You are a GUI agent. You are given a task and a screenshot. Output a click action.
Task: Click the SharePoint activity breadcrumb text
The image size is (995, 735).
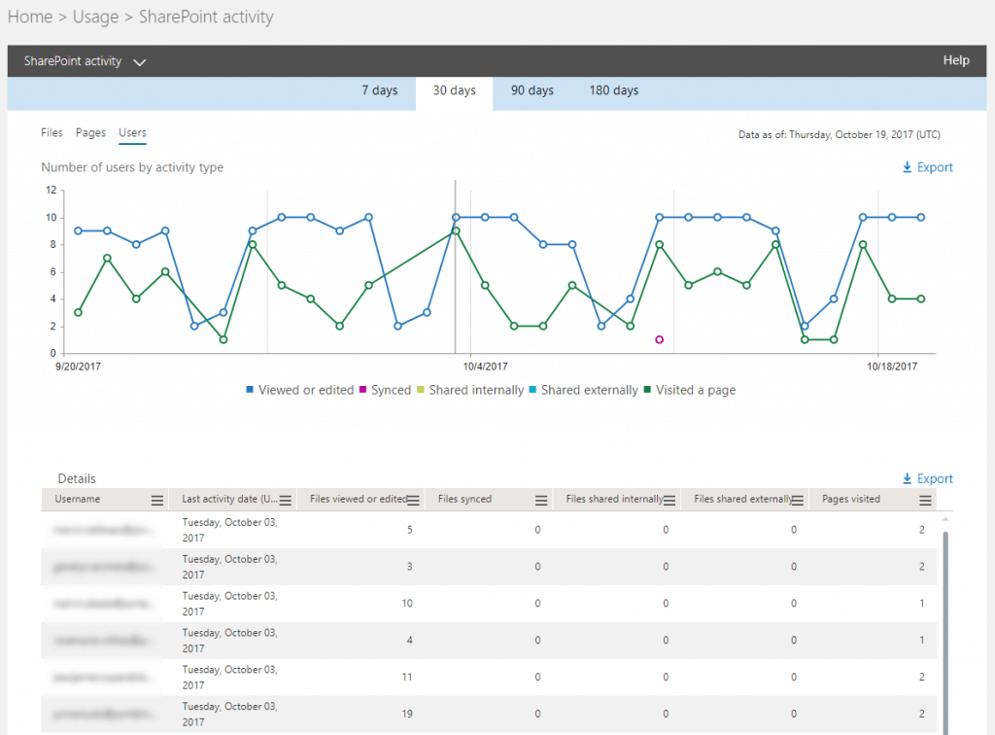pyautogui.click(x=206, y=17)
